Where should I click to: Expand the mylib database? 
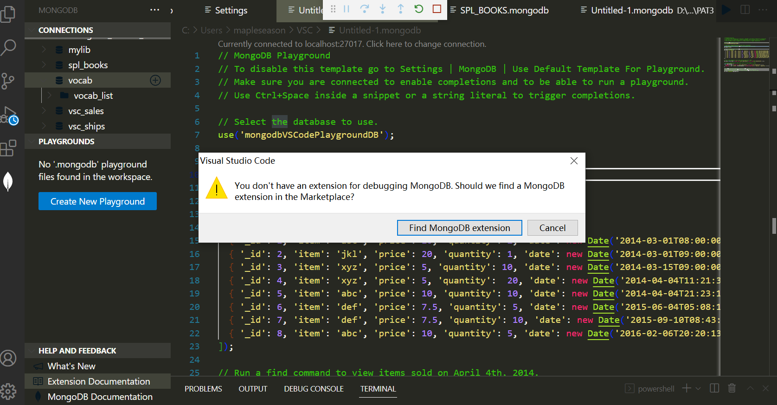(44, 50)
